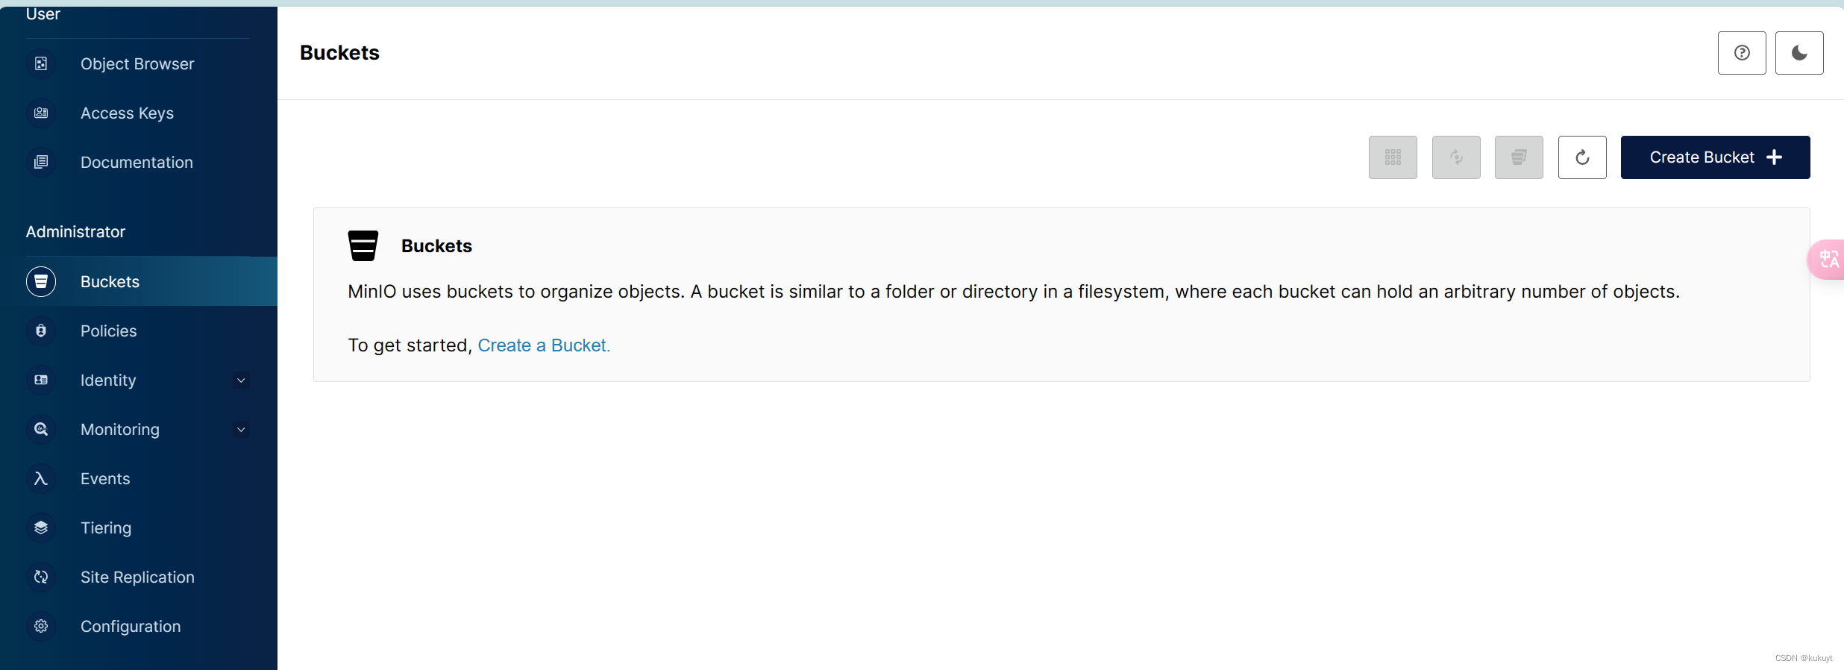Click the Documentation sidebar icon

click(x=41, y=163)
